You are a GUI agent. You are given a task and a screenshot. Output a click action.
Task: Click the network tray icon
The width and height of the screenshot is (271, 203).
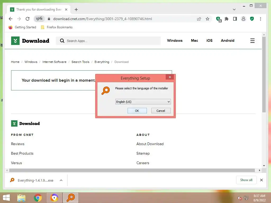[246, 198]
